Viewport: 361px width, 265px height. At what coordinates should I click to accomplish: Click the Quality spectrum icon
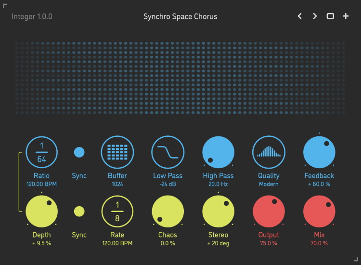tap(269, 152)
